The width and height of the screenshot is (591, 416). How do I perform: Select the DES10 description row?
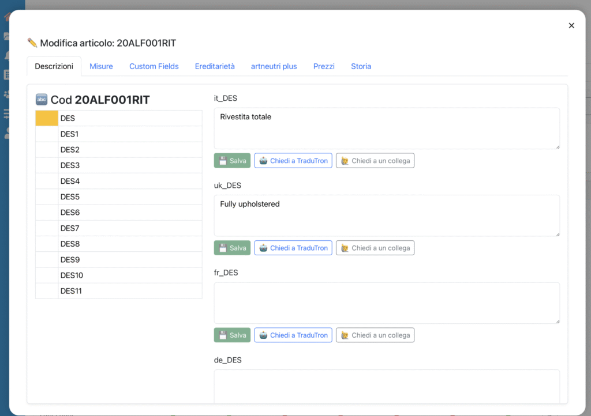pos(129,275)
